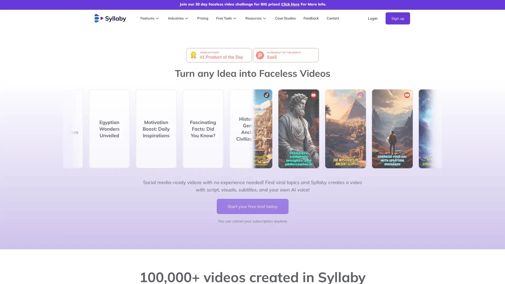Click Start your free trial today

point(252,206)
